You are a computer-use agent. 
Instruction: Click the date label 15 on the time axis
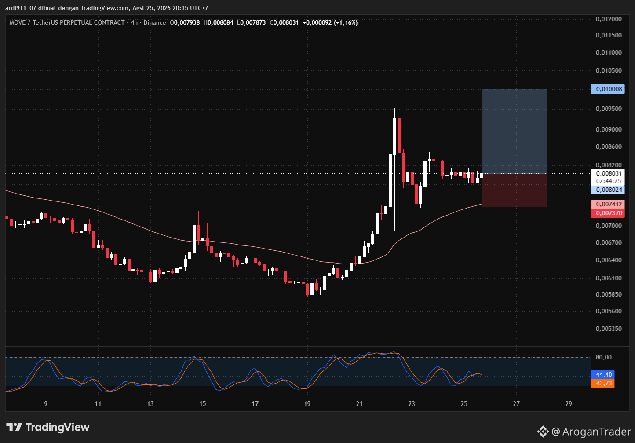[x=203, y=403]
